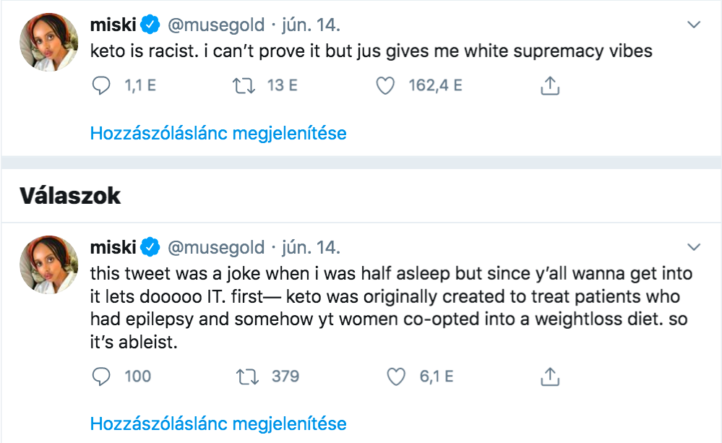
Task: Open the jún. 14. timestamp of first tweet
Action: 309,25
